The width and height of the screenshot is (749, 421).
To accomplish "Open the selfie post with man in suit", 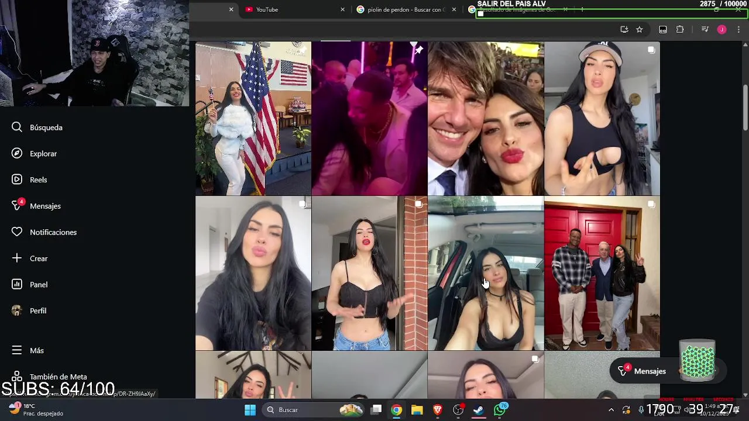I will click(486, 118).
